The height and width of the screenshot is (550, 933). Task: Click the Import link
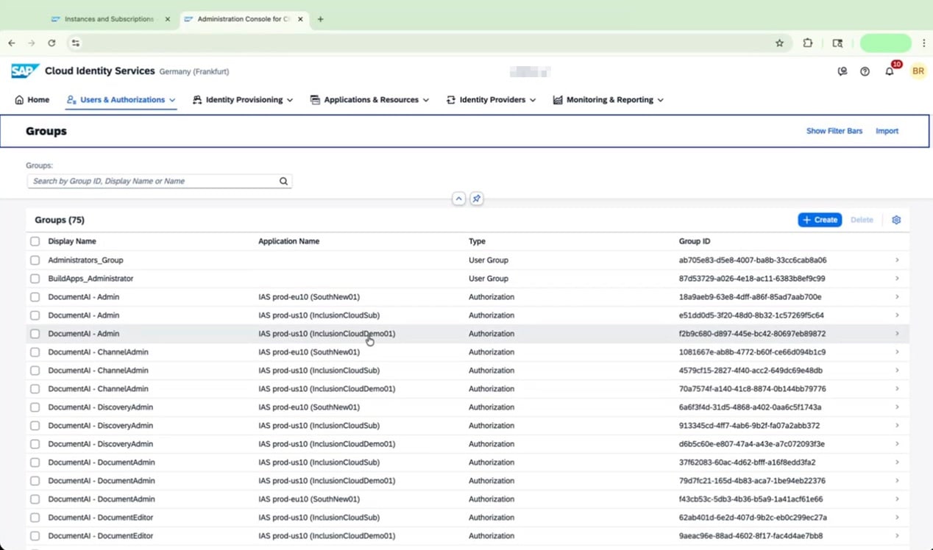(887, 131)
